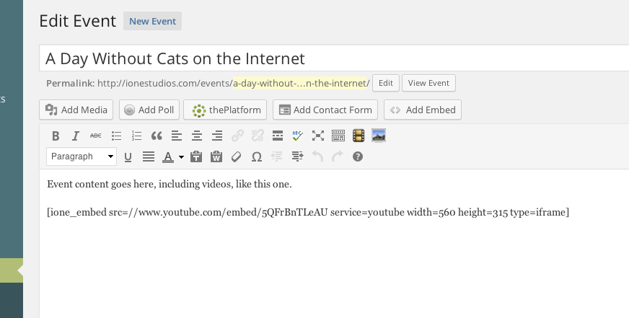Screen dimensions: 629x318
Task: Show or hide the toolbar toggle (kitchen sink)
Action: click(x=338, y=136)
